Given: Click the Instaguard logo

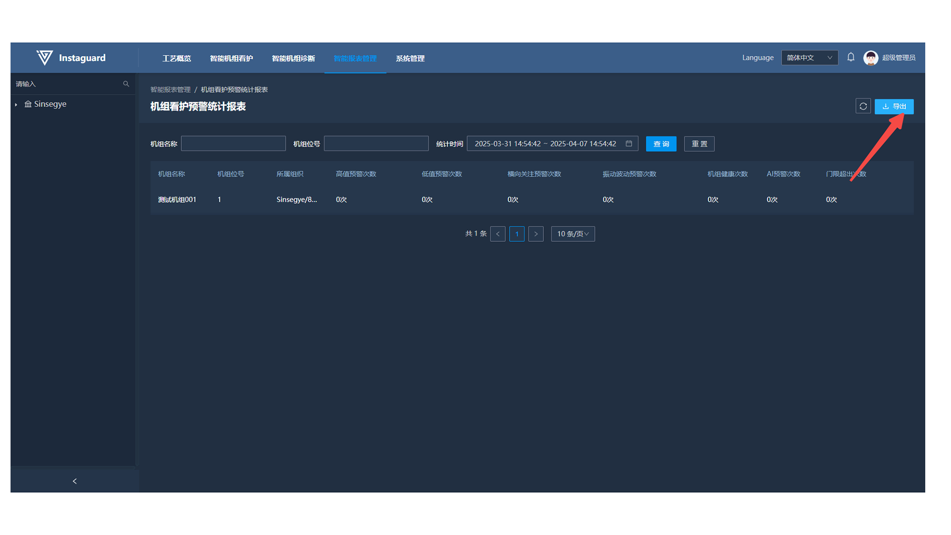Looking at the screenshot, I should [x=71, y=58].
